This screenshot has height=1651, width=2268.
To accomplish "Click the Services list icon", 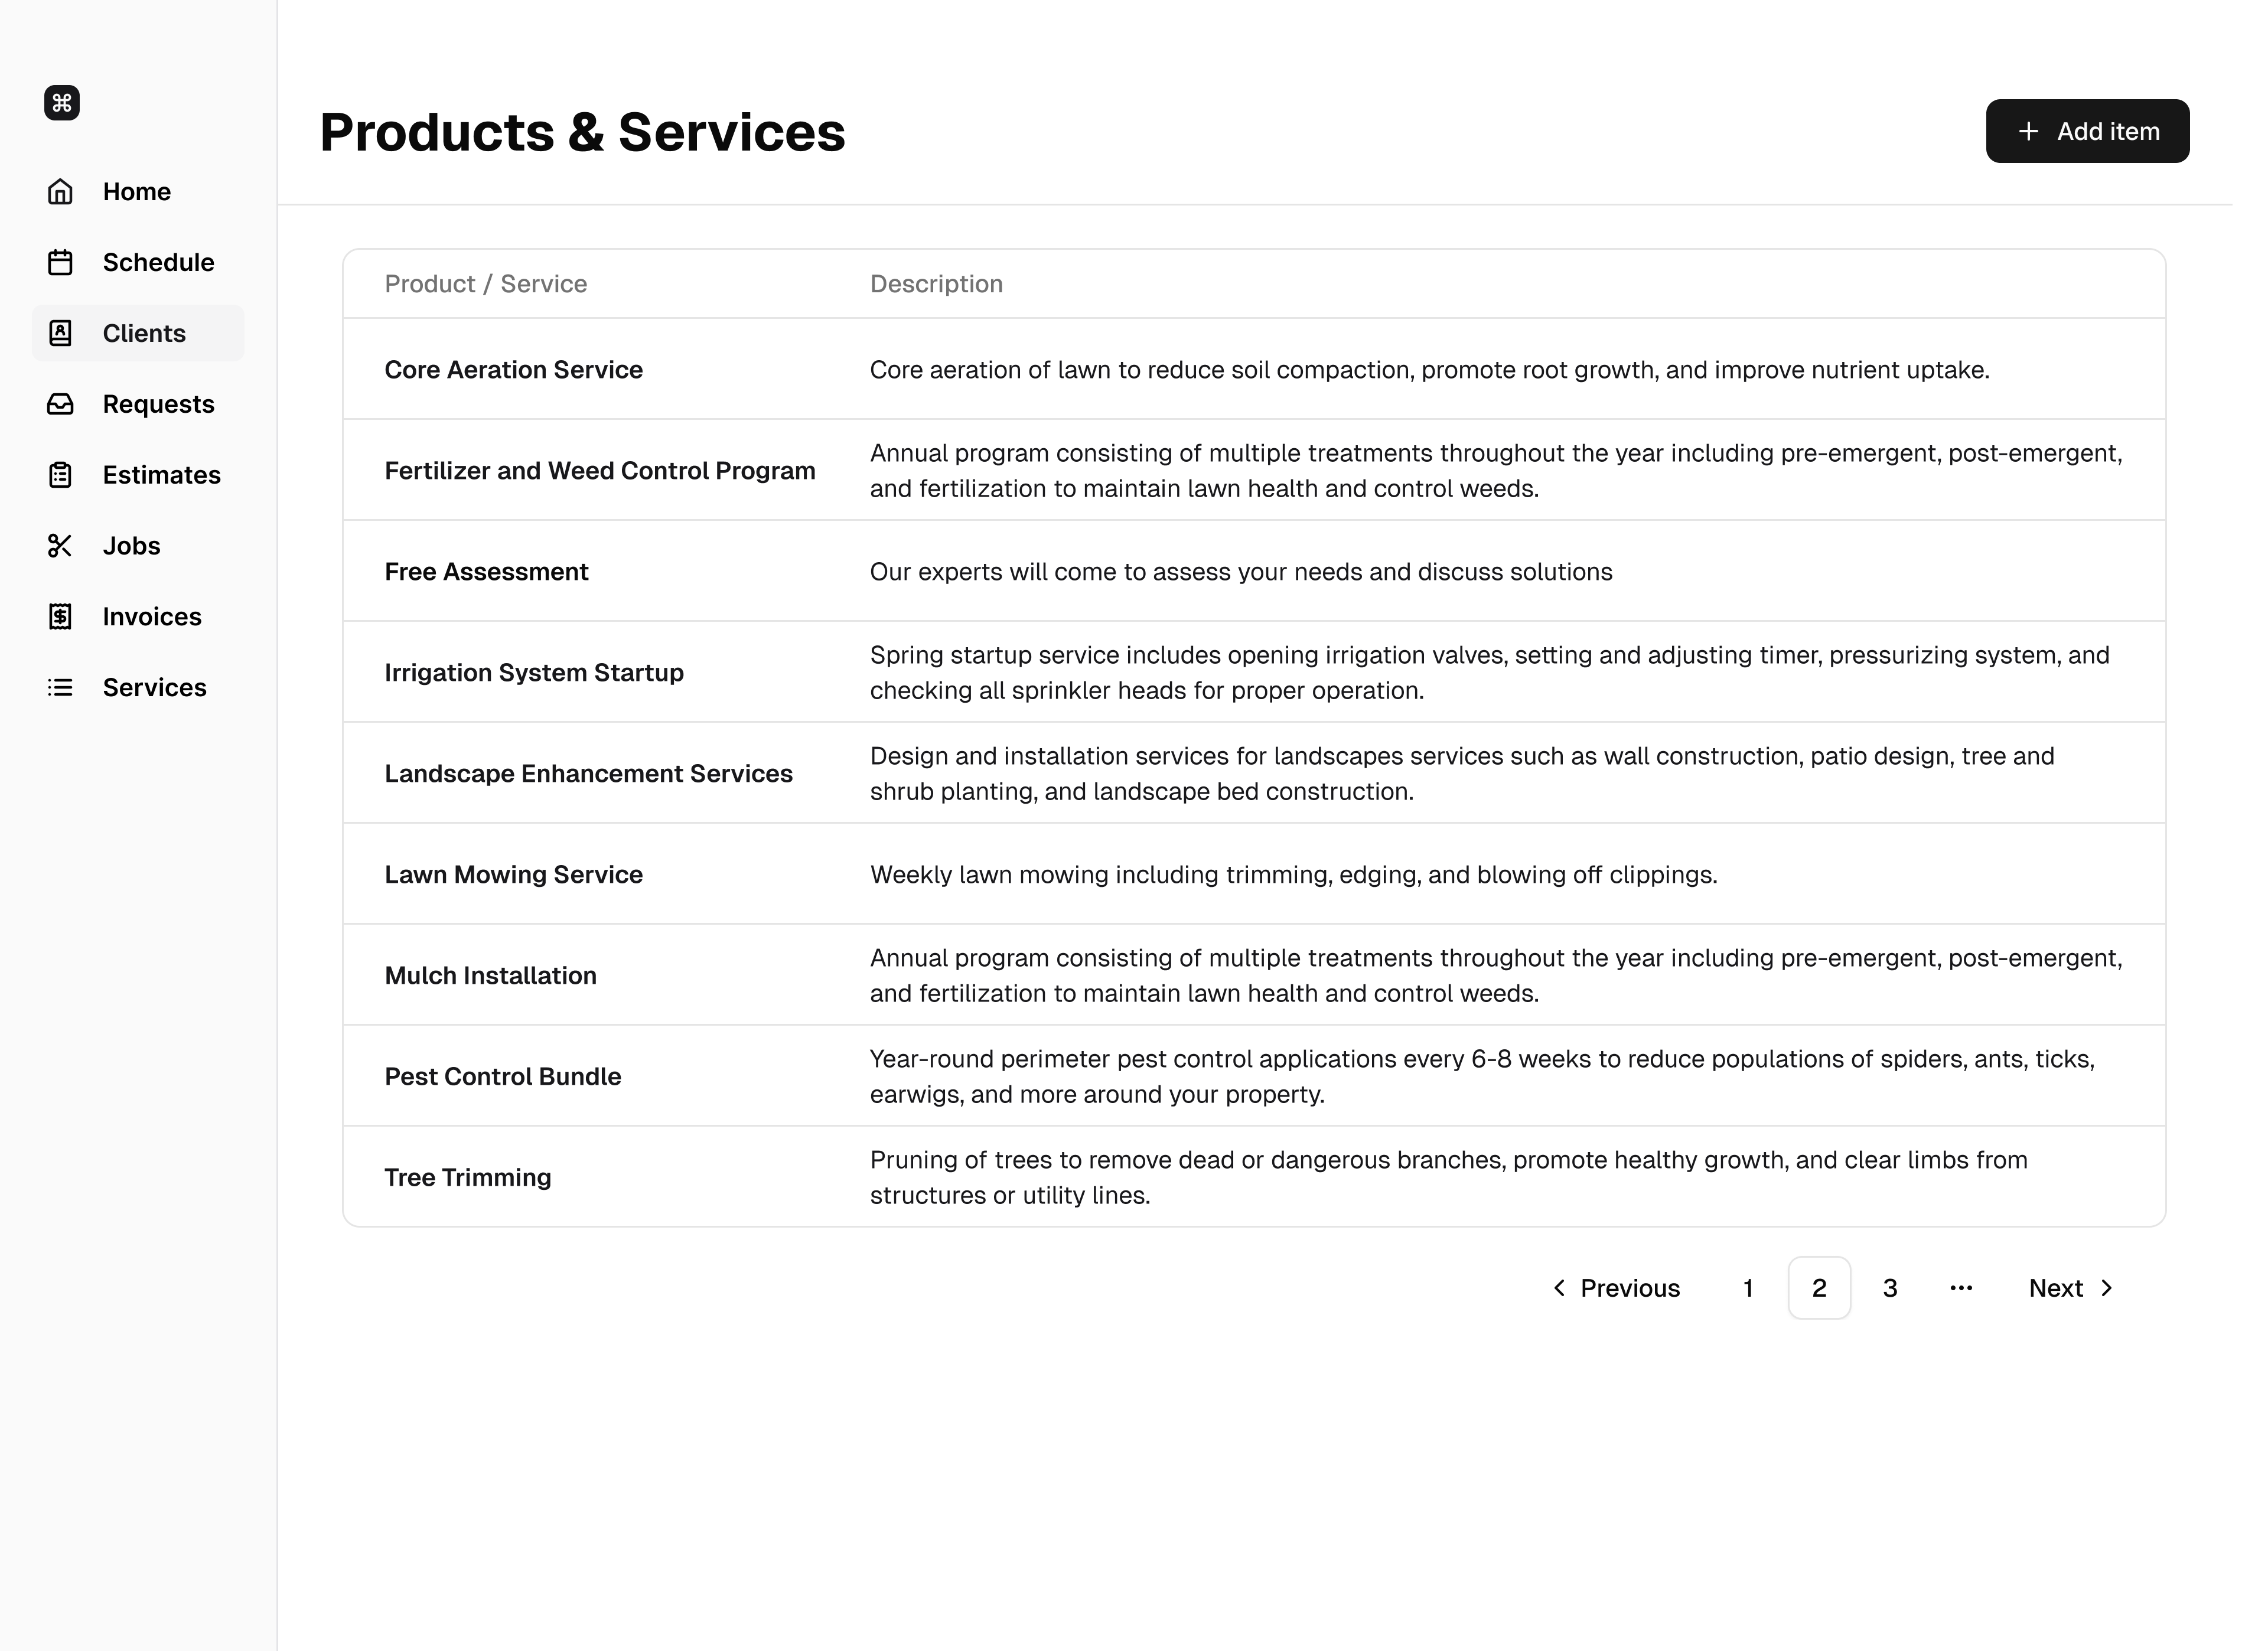I will click(60, 688).
